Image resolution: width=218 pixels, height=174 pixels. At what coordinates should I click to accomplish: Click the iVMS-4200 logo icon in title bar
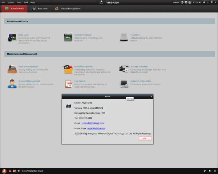coord(101,3)
